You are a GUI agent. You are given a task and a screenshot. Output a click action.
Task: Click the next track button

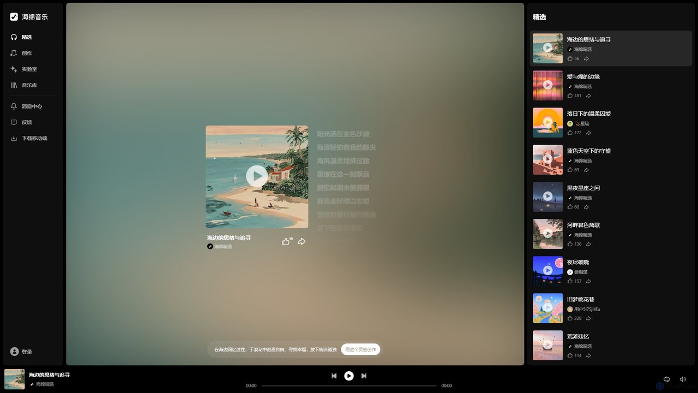pyautogui.click(x=364, y=376)
